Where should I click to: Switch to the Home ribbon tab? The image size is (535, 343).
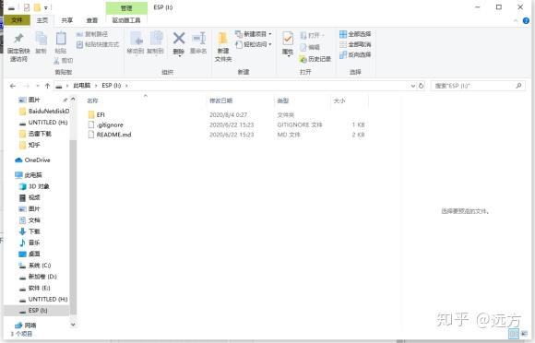[42, 20]
